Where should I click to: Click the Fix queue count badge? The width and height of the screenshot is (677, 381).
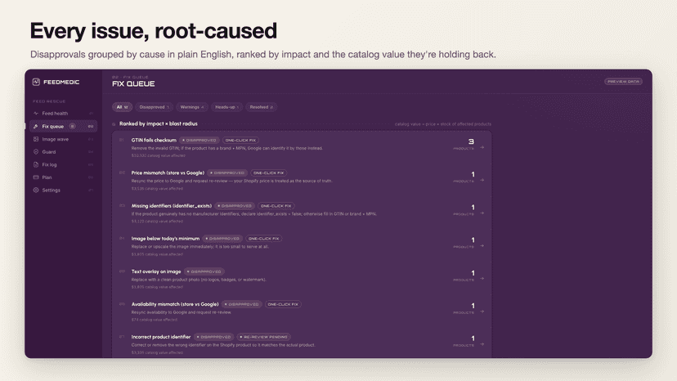click(x=73, y=127)
